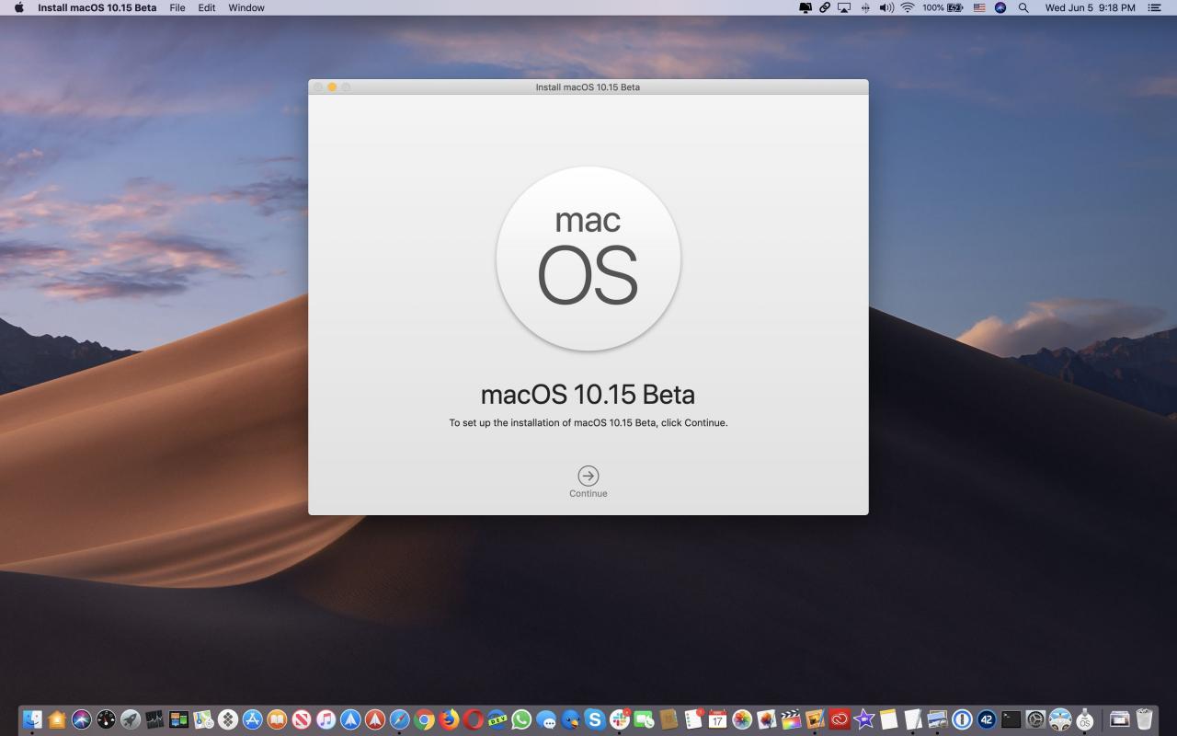Viewport: 1177px width, 736px height.
Task: Open the Trash in the Dock
Action: click(x=1144, y=719)
